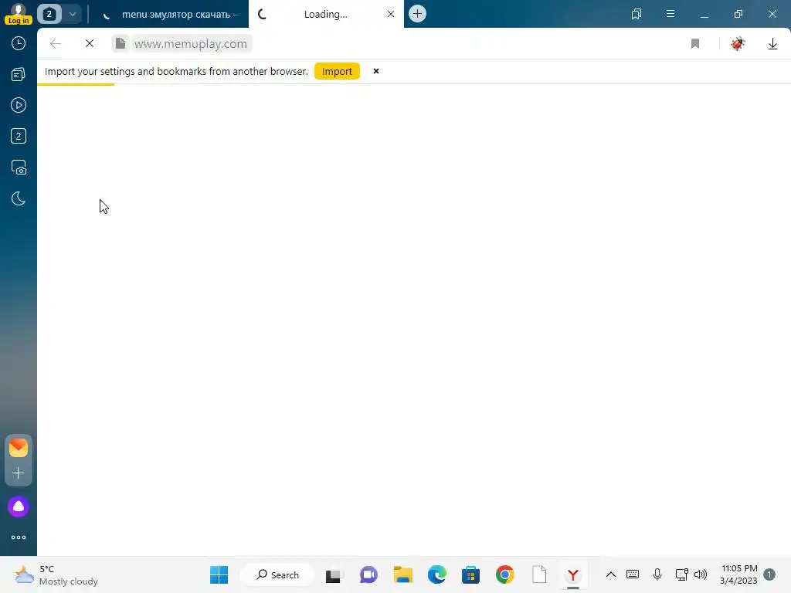
Task: Open the tab group counter showing 2
Action: click(x=49, y=14)
